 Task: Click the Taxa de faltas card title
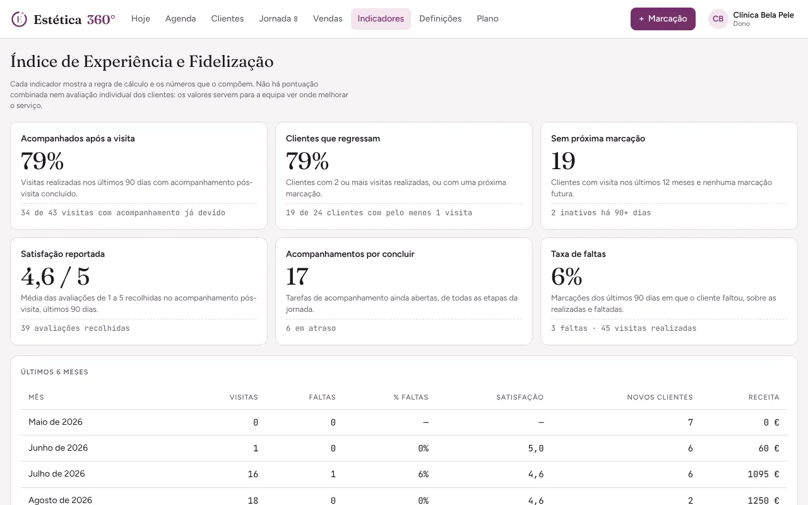(x=578, y=254)
